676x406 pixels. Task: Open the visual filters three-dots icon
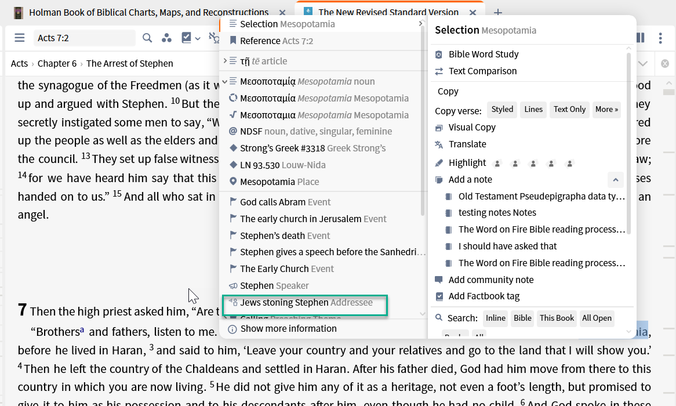tap(166, 38)
